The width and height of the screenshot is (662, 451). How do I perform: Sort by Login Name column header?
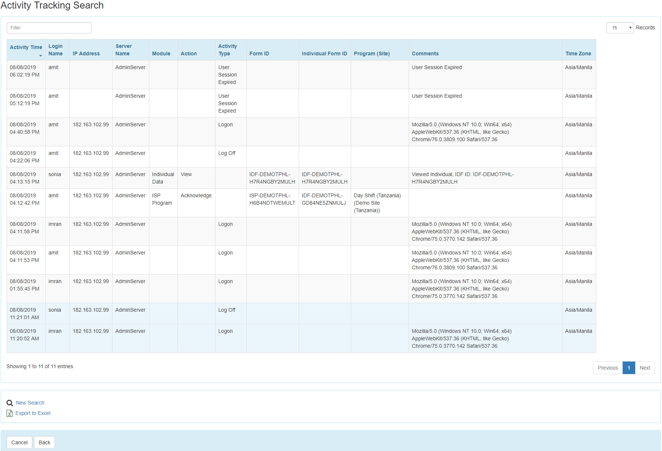click(x=58, y=50)
